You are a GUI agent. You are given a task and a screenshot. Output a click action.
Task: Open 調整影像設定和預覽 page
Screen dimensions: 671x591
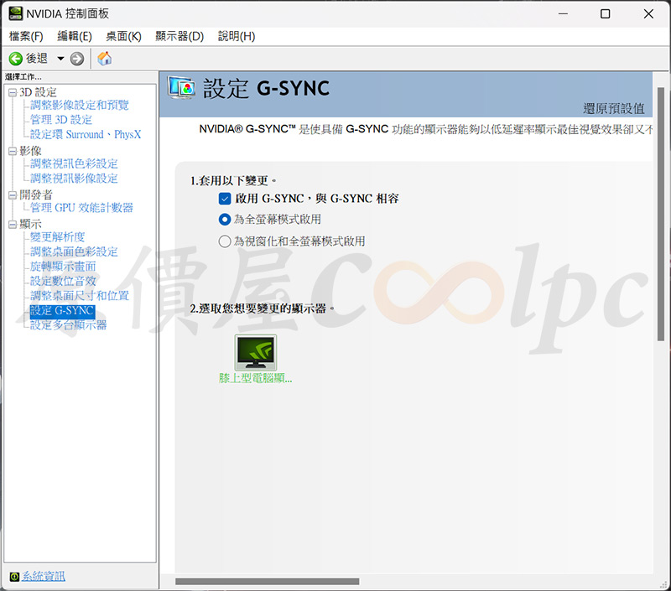click(79, 105)
